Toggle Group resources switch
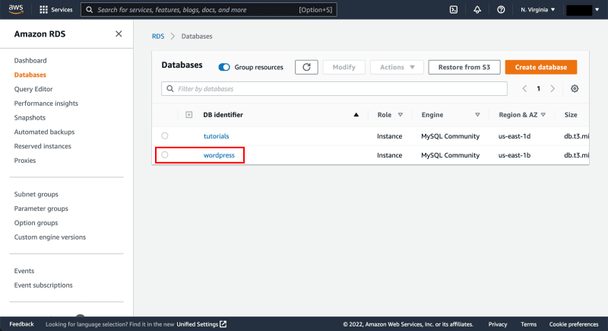This screenshot has width=608, height=331. 224,67
